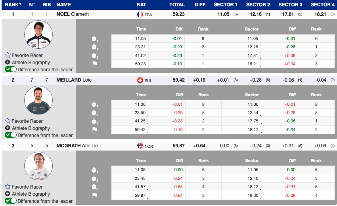Toggle McGrath's Difference from the leader switch
This screenshot has width=337, height=206.
(x=11, y=201)
